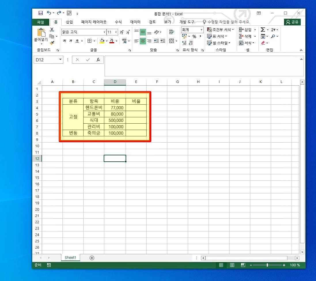
Task: Click the Merge and Center icon
Action: tap(171, 41)
